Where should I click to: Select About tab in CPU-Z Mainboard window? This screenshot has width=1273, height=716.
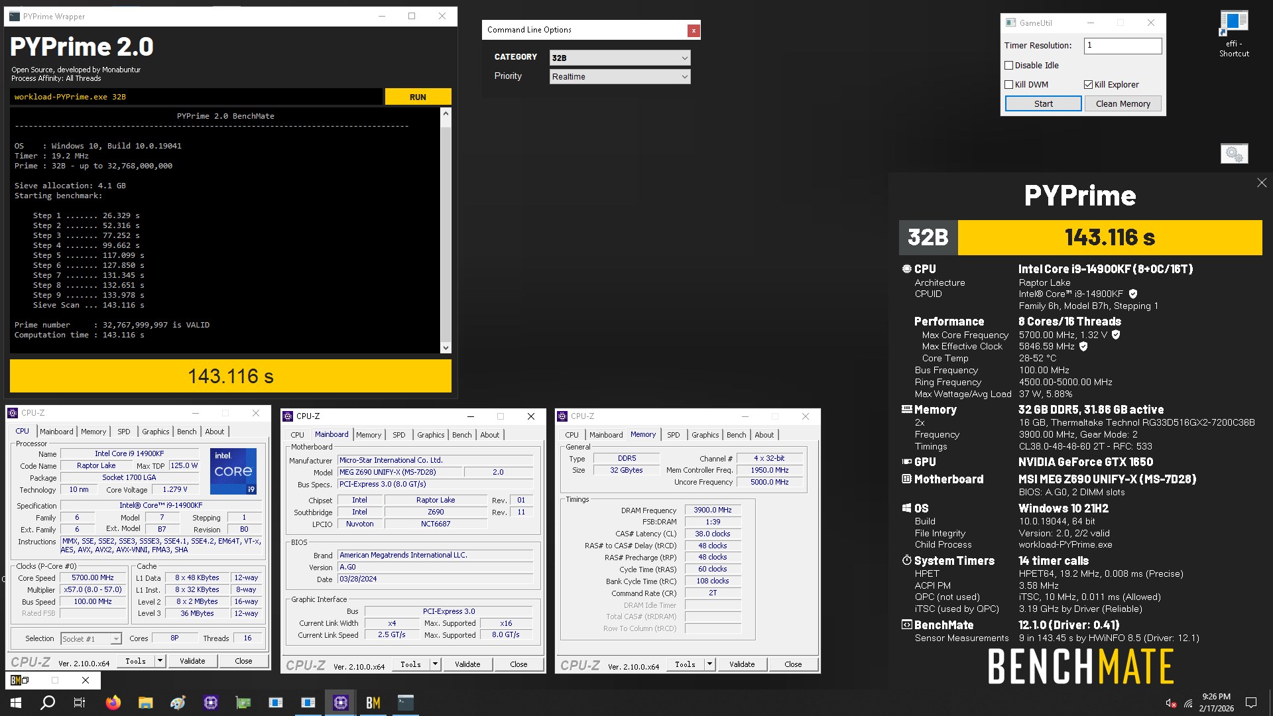click(490, 435)
